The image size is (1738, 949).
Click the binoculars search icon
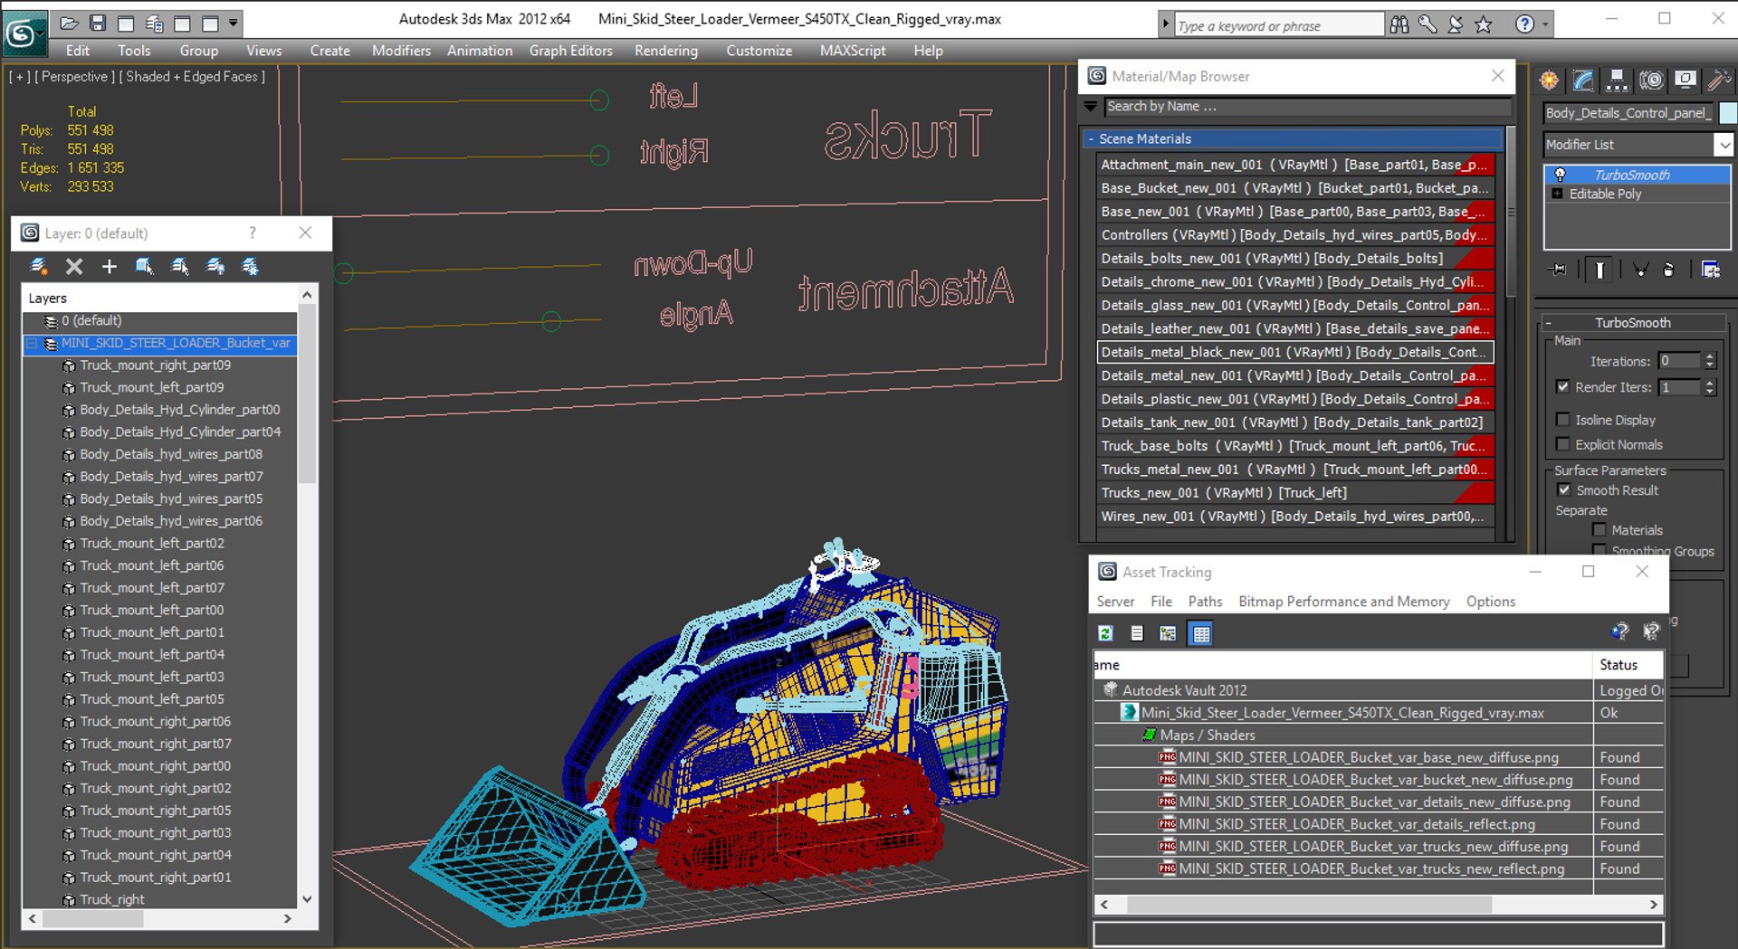pyautogui.click(x=1399, y=24)
